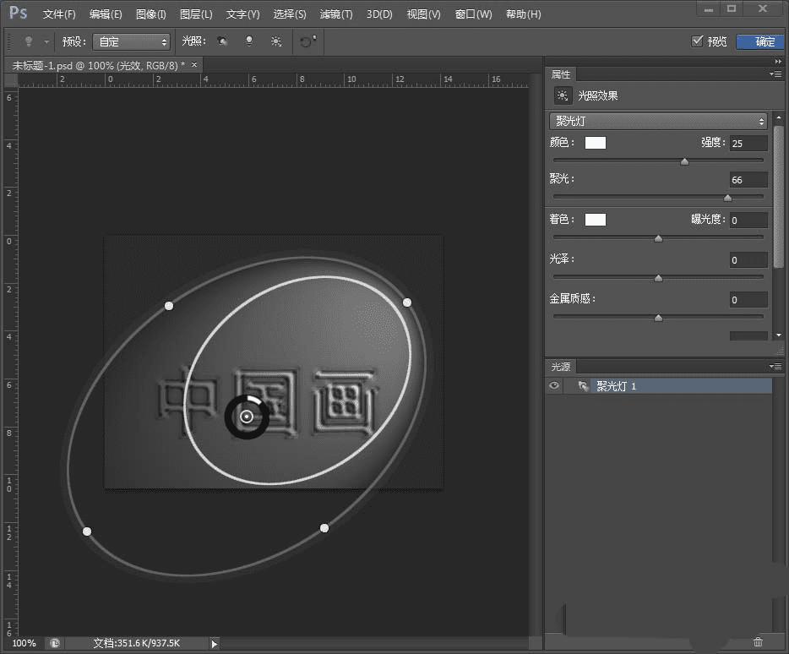This screenshot has height=654, width=789.
Task: Click the 颜色 white color swatch
Action: [596, 143]
